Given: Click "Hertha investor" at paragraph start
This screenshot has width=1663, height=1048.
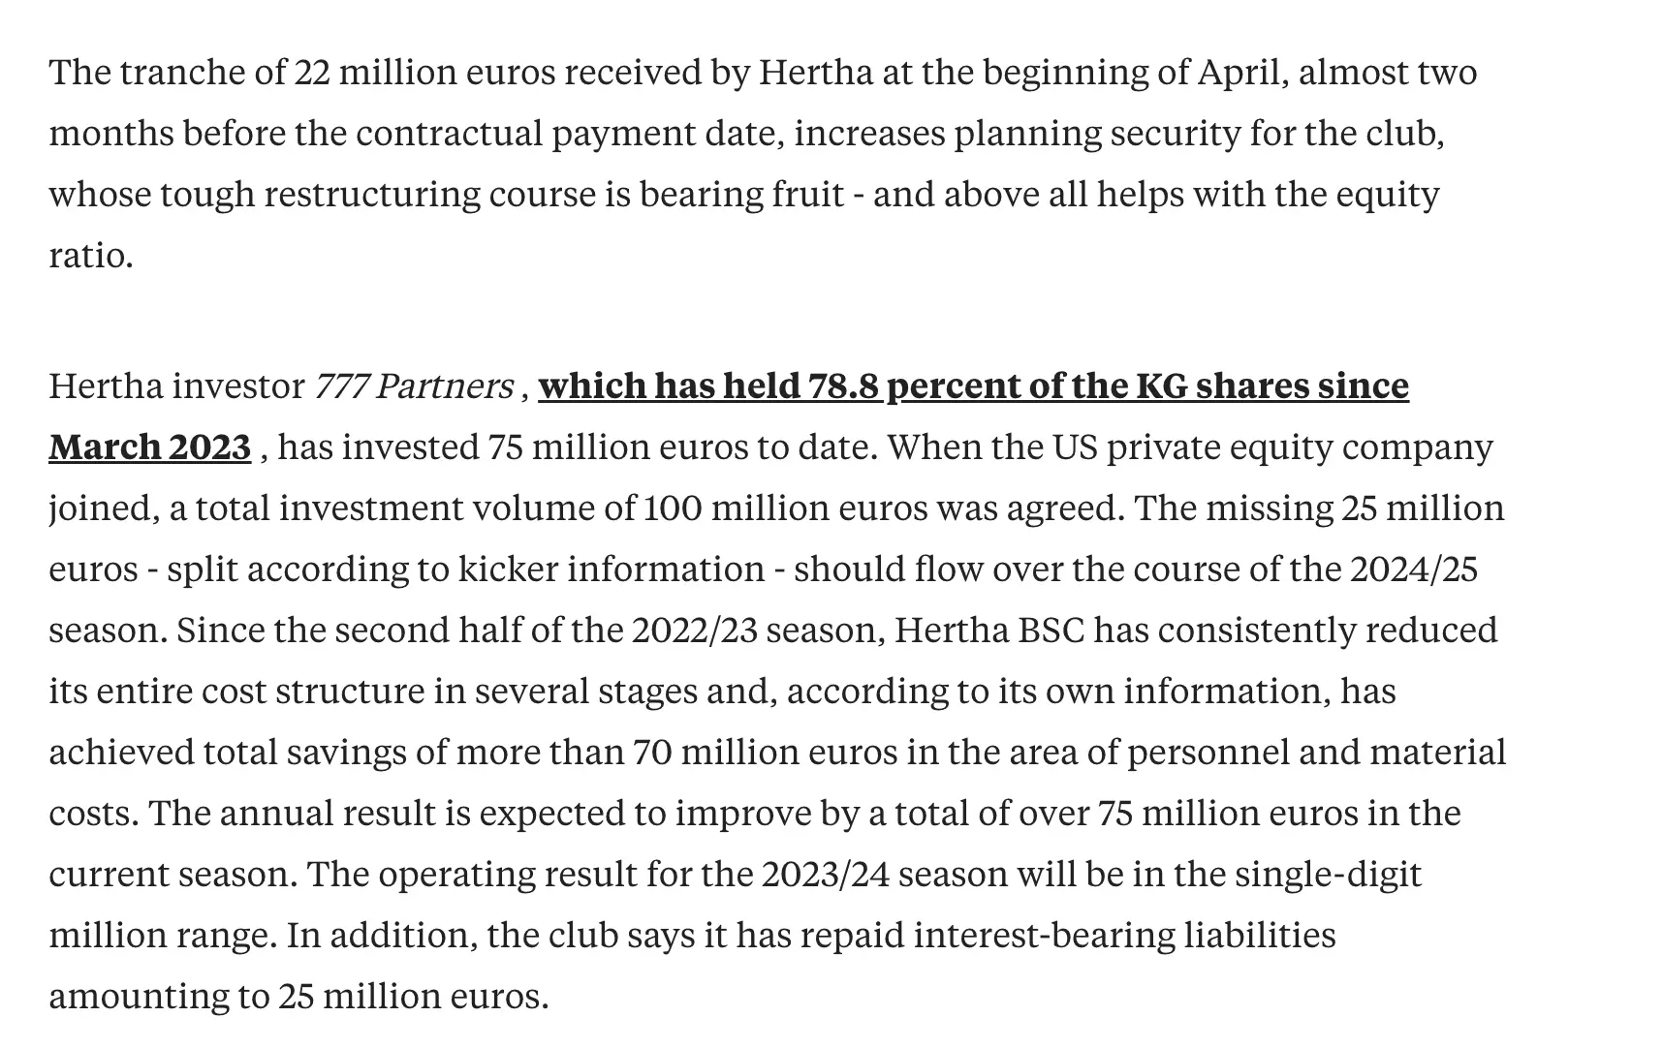Looking at the screenshot, I should click(176, 386).
